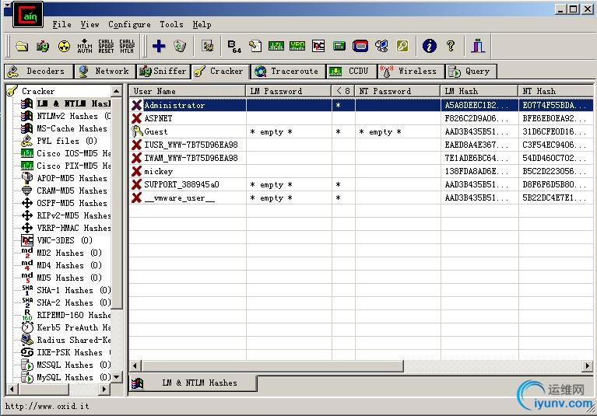Image resolution: width=597 pixels, height=416 pixels.
Task: Select the LM & NTLM Hashes bottom tab
Action: 193,383
